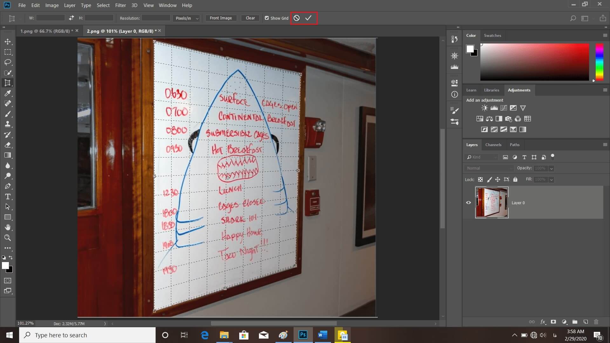
Task: Cancel the current crop operation
Action: [x=296, y=18]
